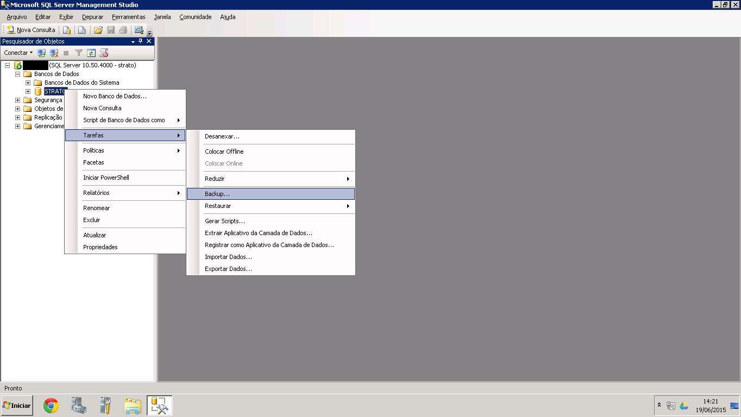The height and width of the screenshot is (417, 741).
Task: Open the Object Explorer window position dropdown
Action: (x=134, y=41)
